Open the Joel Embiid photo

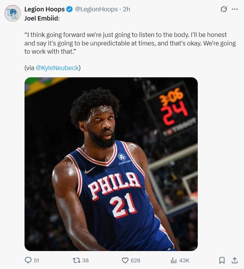point(111,164)
